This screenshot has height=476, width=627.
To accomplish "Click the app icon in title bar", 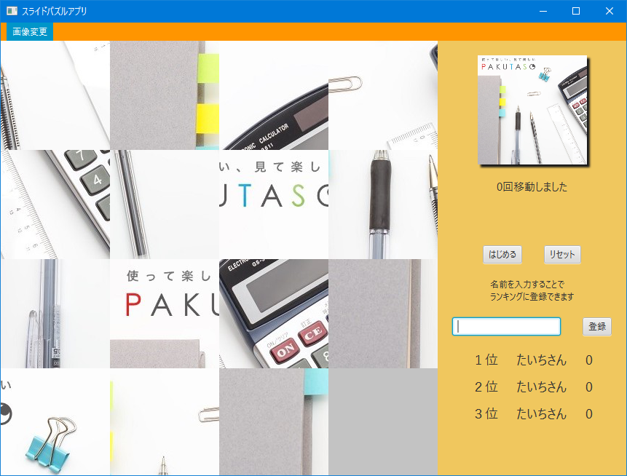I will coord(12,11).
